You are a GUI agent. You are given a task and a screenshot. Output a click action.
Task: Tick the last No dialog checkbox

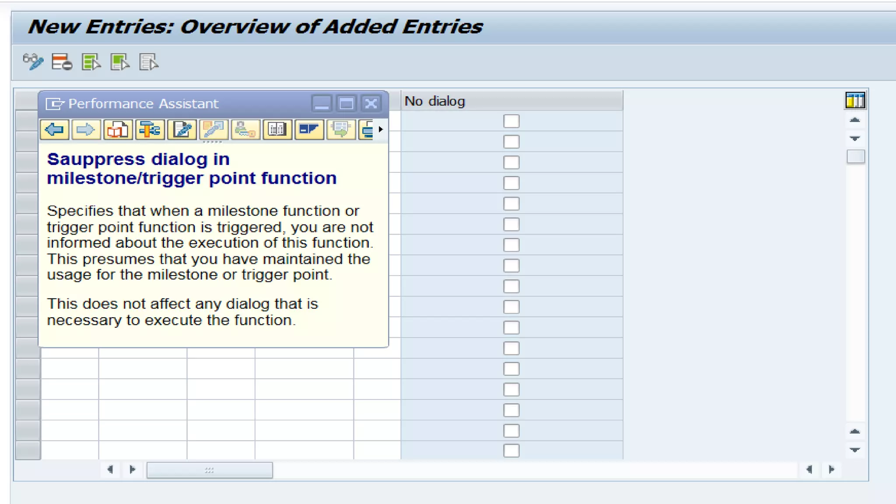tap(511, 450)
